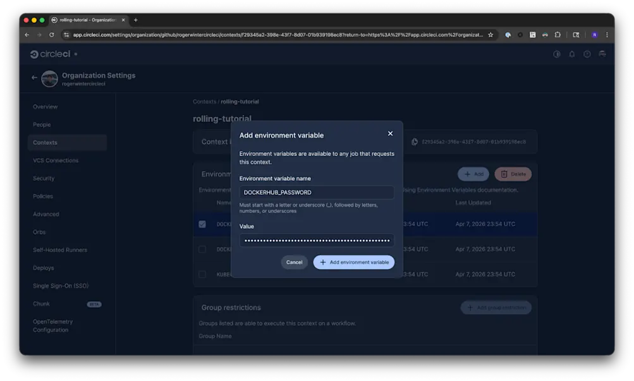Check the second DOCKERHUB row checkbox
634x381 pixels.
[x=202, y=249]
